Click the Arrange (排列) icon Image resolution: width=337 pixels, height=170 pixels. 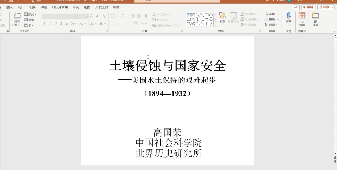click(222, 16)
